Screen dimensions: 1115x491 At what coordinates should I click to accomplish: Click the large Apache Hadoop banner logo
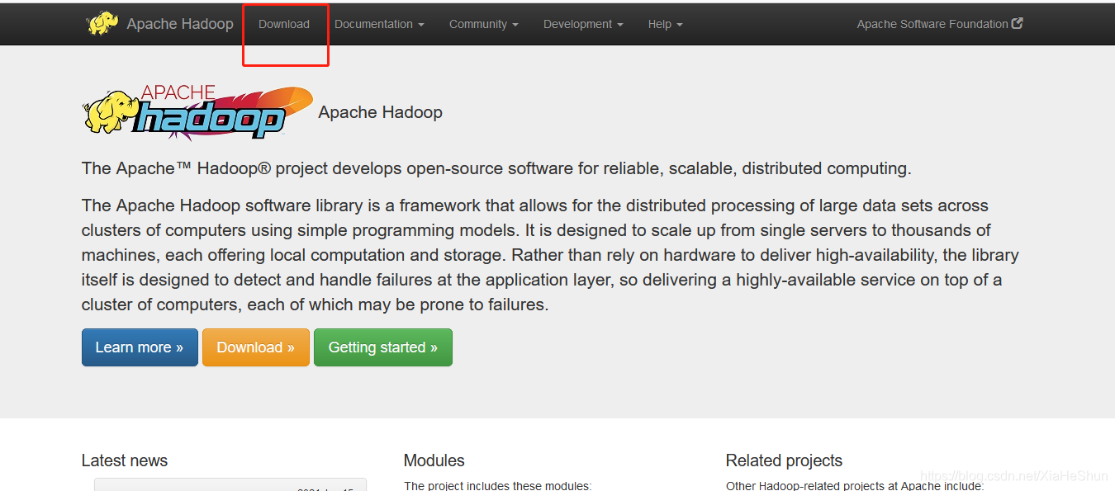(198, 112)
